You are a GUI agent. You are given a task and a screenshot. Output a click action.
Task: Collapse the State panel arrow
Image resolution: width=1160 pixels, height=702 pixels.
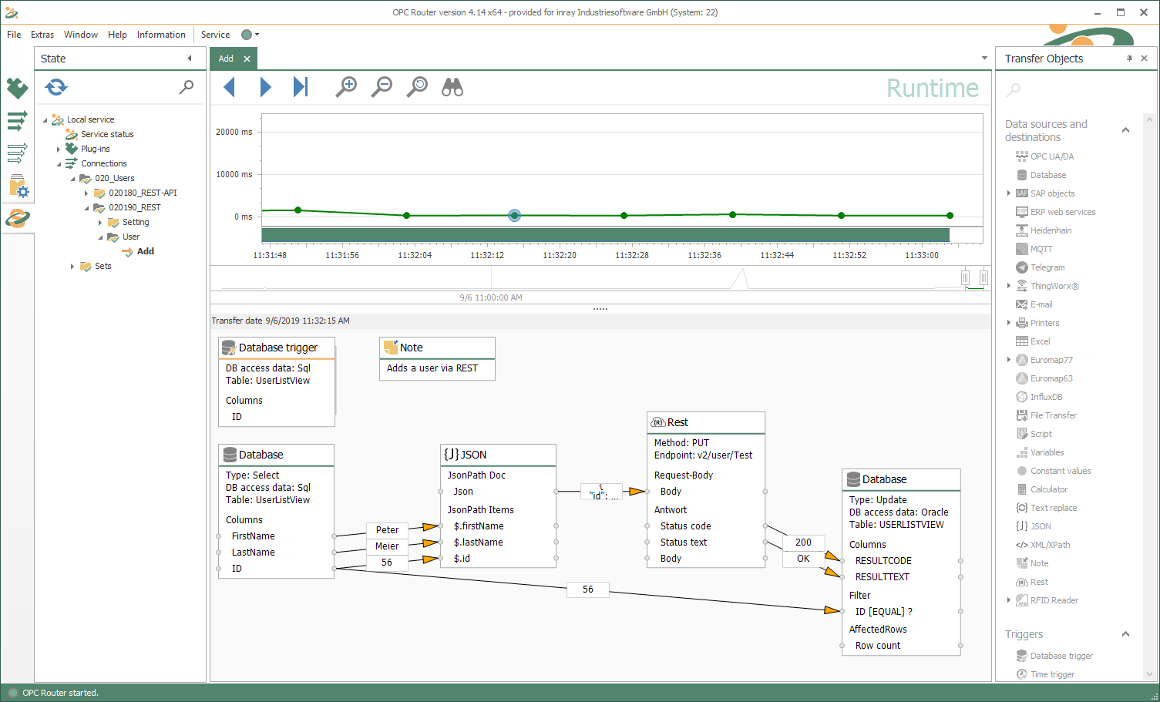tap(190, 59)
